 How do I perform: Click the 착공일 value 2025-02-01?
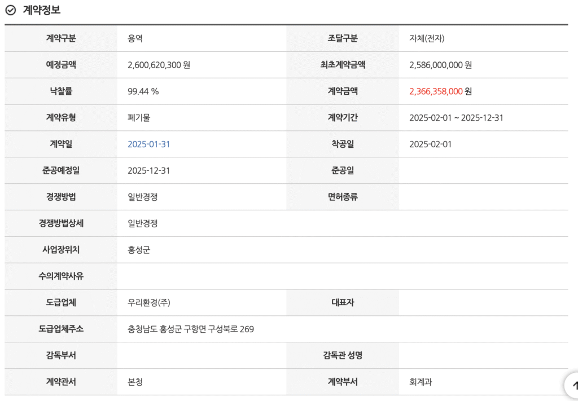(x=430, y=144)
